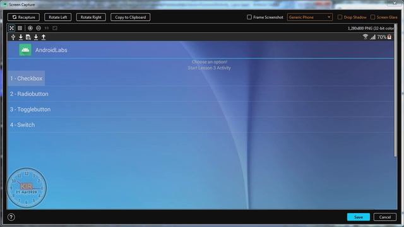Zoom in with the plus icon

30,28
